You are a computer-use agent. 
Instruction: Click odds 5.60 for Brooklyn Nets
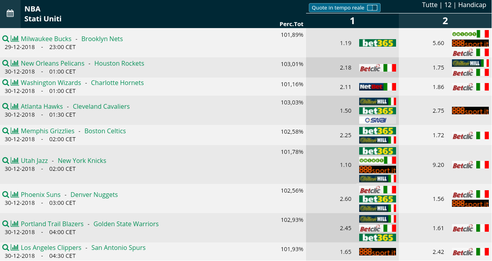point(438,43)
